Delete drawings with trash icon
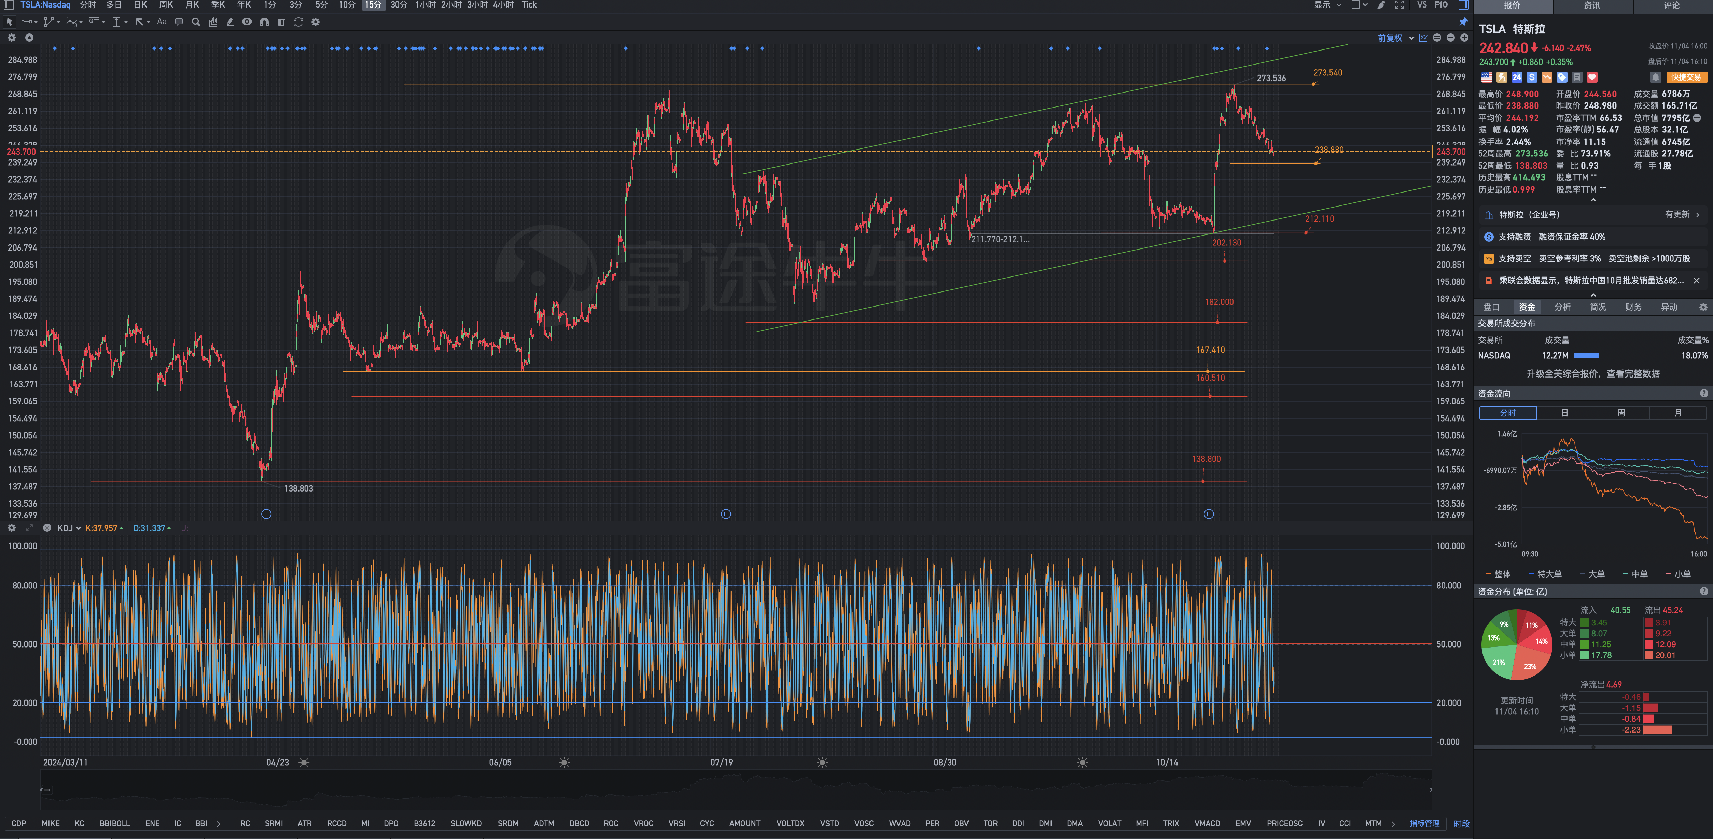 pyautogui.click(x=281, y=22)
